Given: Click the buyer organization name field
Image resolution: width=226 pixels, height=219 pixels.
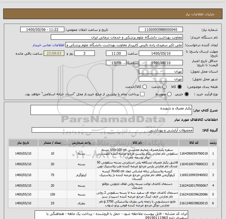Looking at the screenshot, I should coord(117,37).
